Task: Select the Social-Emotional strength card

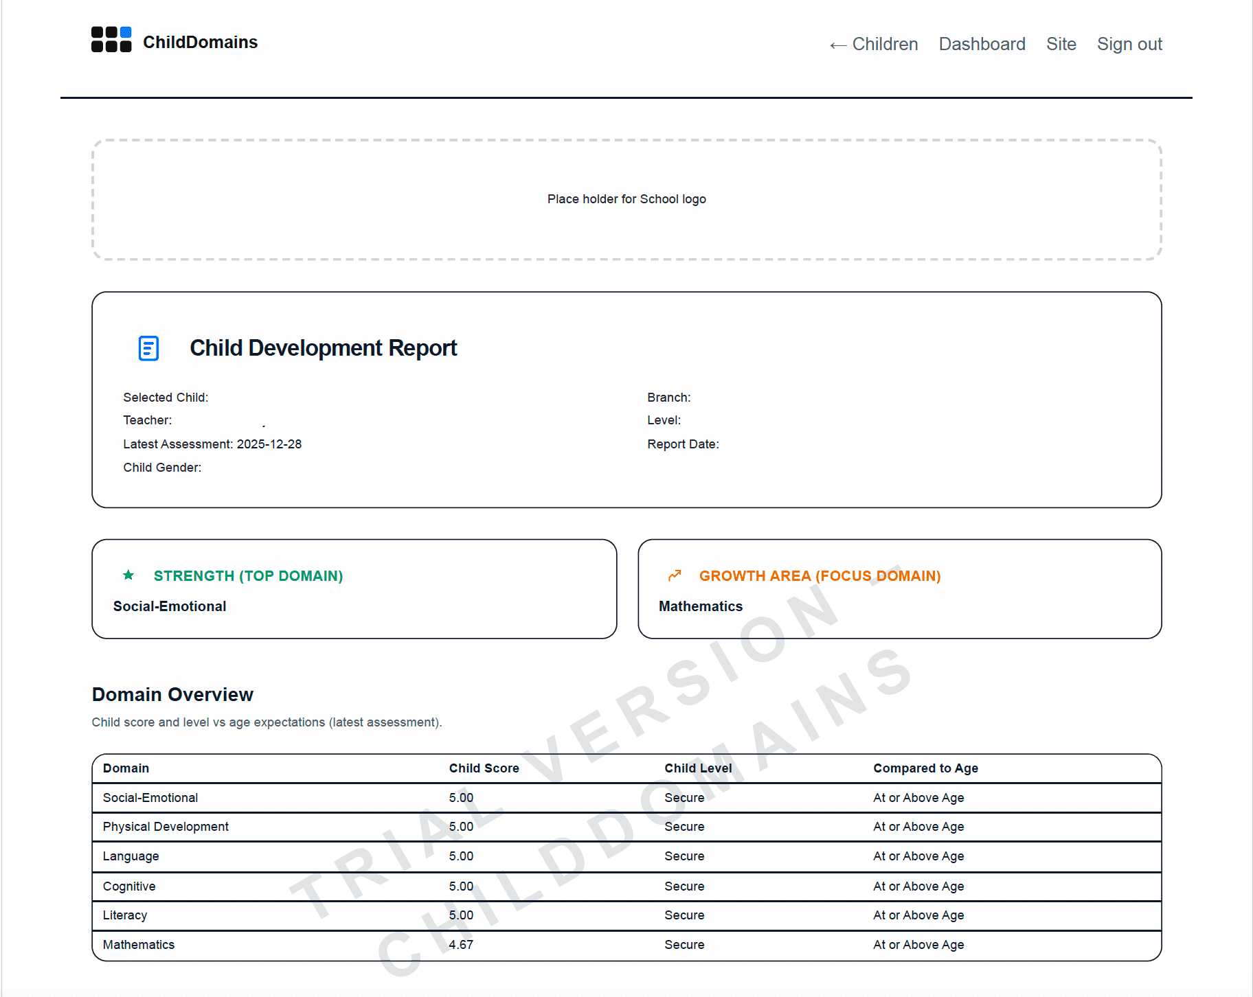Action: 354,589
